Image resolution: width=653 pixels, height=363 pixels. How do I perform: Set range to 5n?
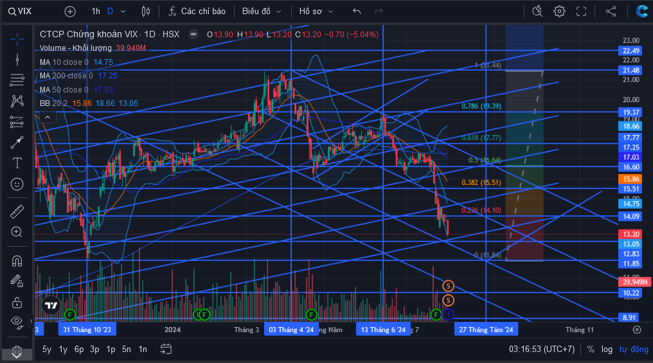click(126, 350)
